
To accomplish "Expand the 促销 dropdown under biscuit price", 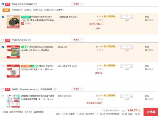I will click(99, 28).
